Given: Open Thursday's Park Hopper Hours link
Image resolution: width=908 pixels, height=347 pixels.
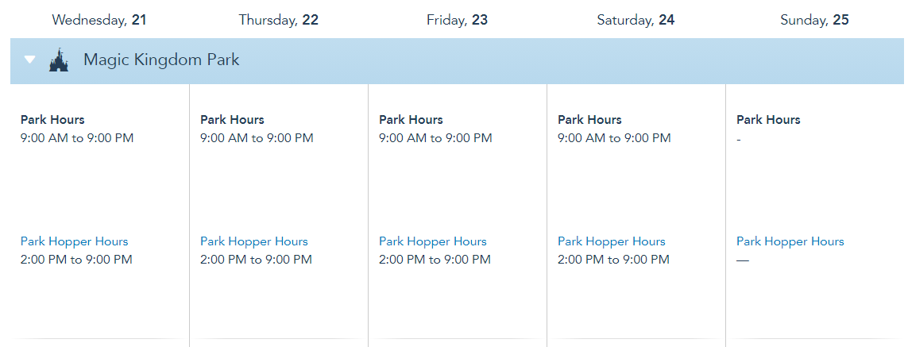Looking at the screenshot, I should pos(253,241).
